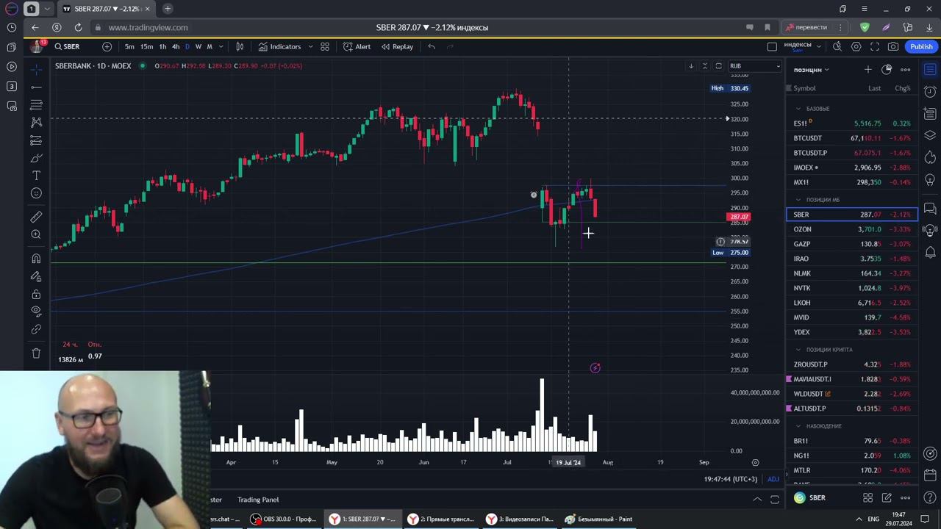Open chart time axis settings gear
This screenshot has width=941, height=529.
pyautogui.click(x=755, y=463)
